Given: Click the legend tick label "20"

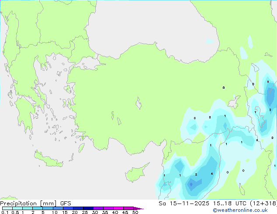Looking at the screenshot, I should [75, 212].
